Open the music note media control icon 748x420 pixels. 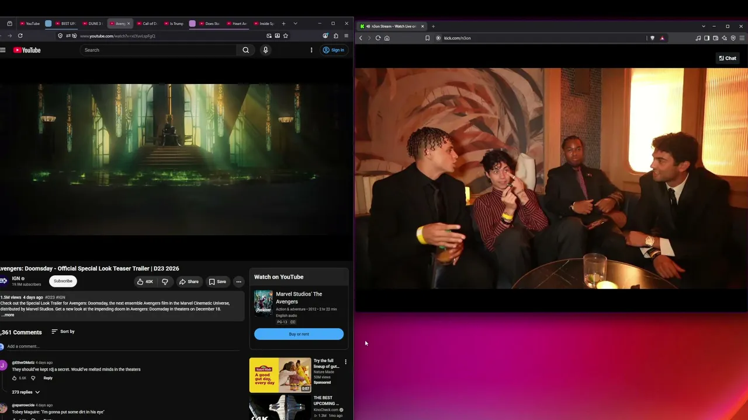pos(698,38)
